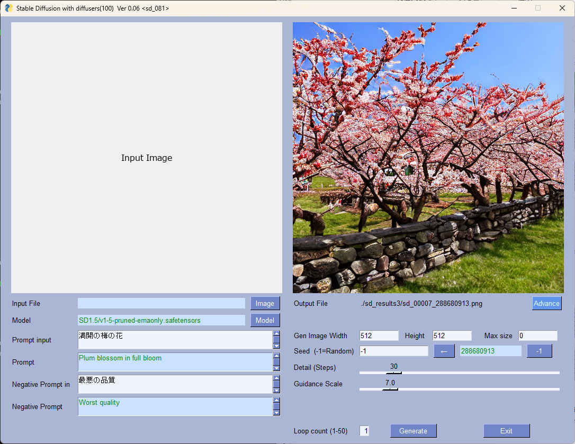Reset seed with the -1 button
Image resolution: width=575 pixels, height=444 pixels.
(539, 351)
